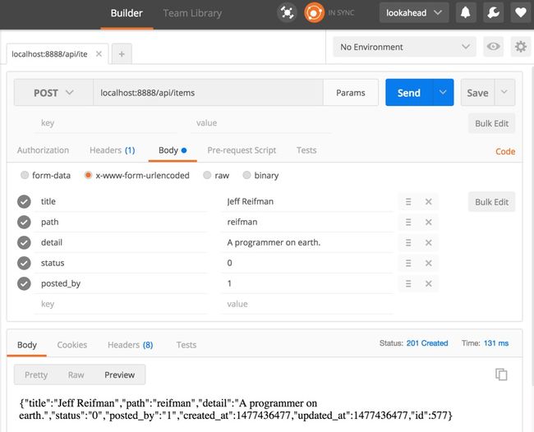Click the Send button
Image resolution: width=534 pixels, height=432 pixels.
409,93
